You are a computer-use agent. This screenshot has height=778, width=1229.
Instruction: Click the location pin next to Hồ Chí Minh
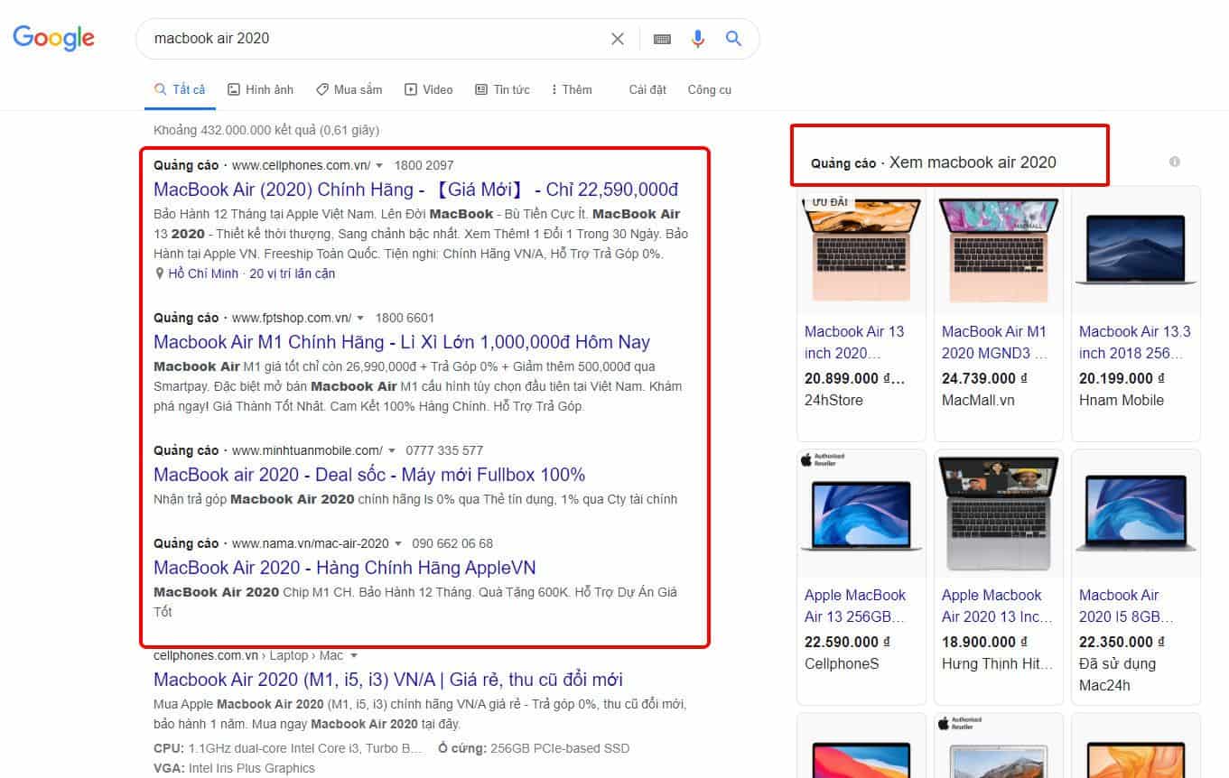(x=160, y=273)
